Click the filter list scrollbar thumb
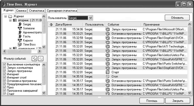The image size is (194, 106). tap(44, 76)
